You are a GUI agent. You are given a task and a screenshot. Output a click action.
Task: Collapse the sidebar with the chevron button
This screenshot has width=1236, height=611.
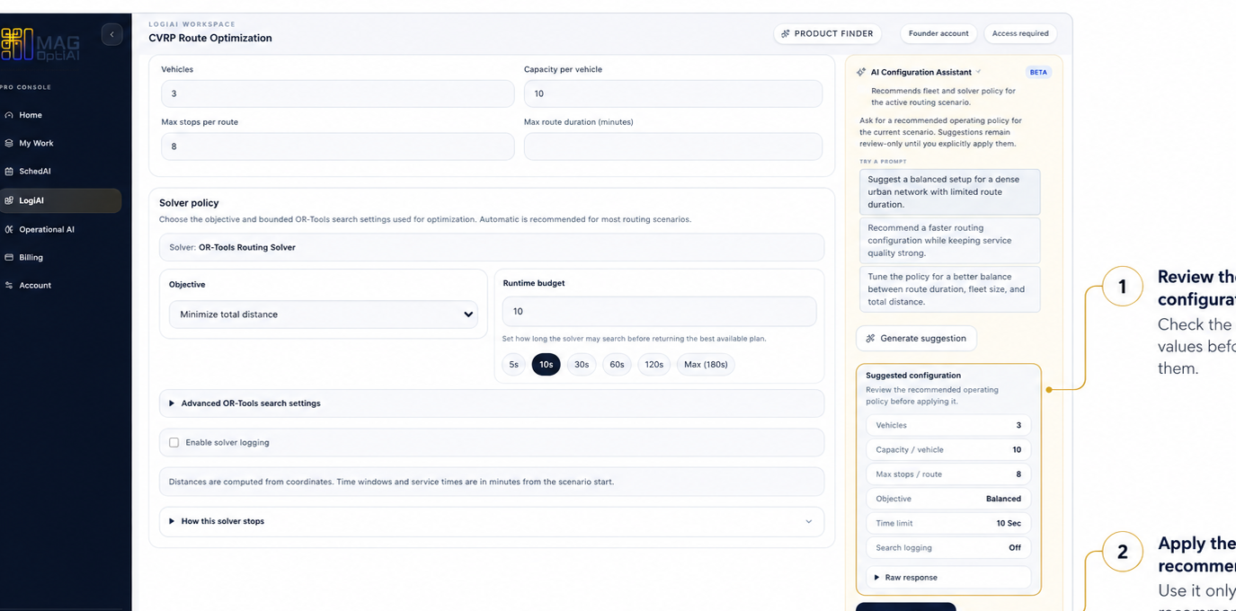pos(111,34)
